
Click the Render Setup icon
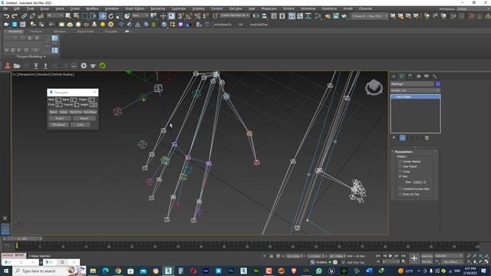[328, 16]
